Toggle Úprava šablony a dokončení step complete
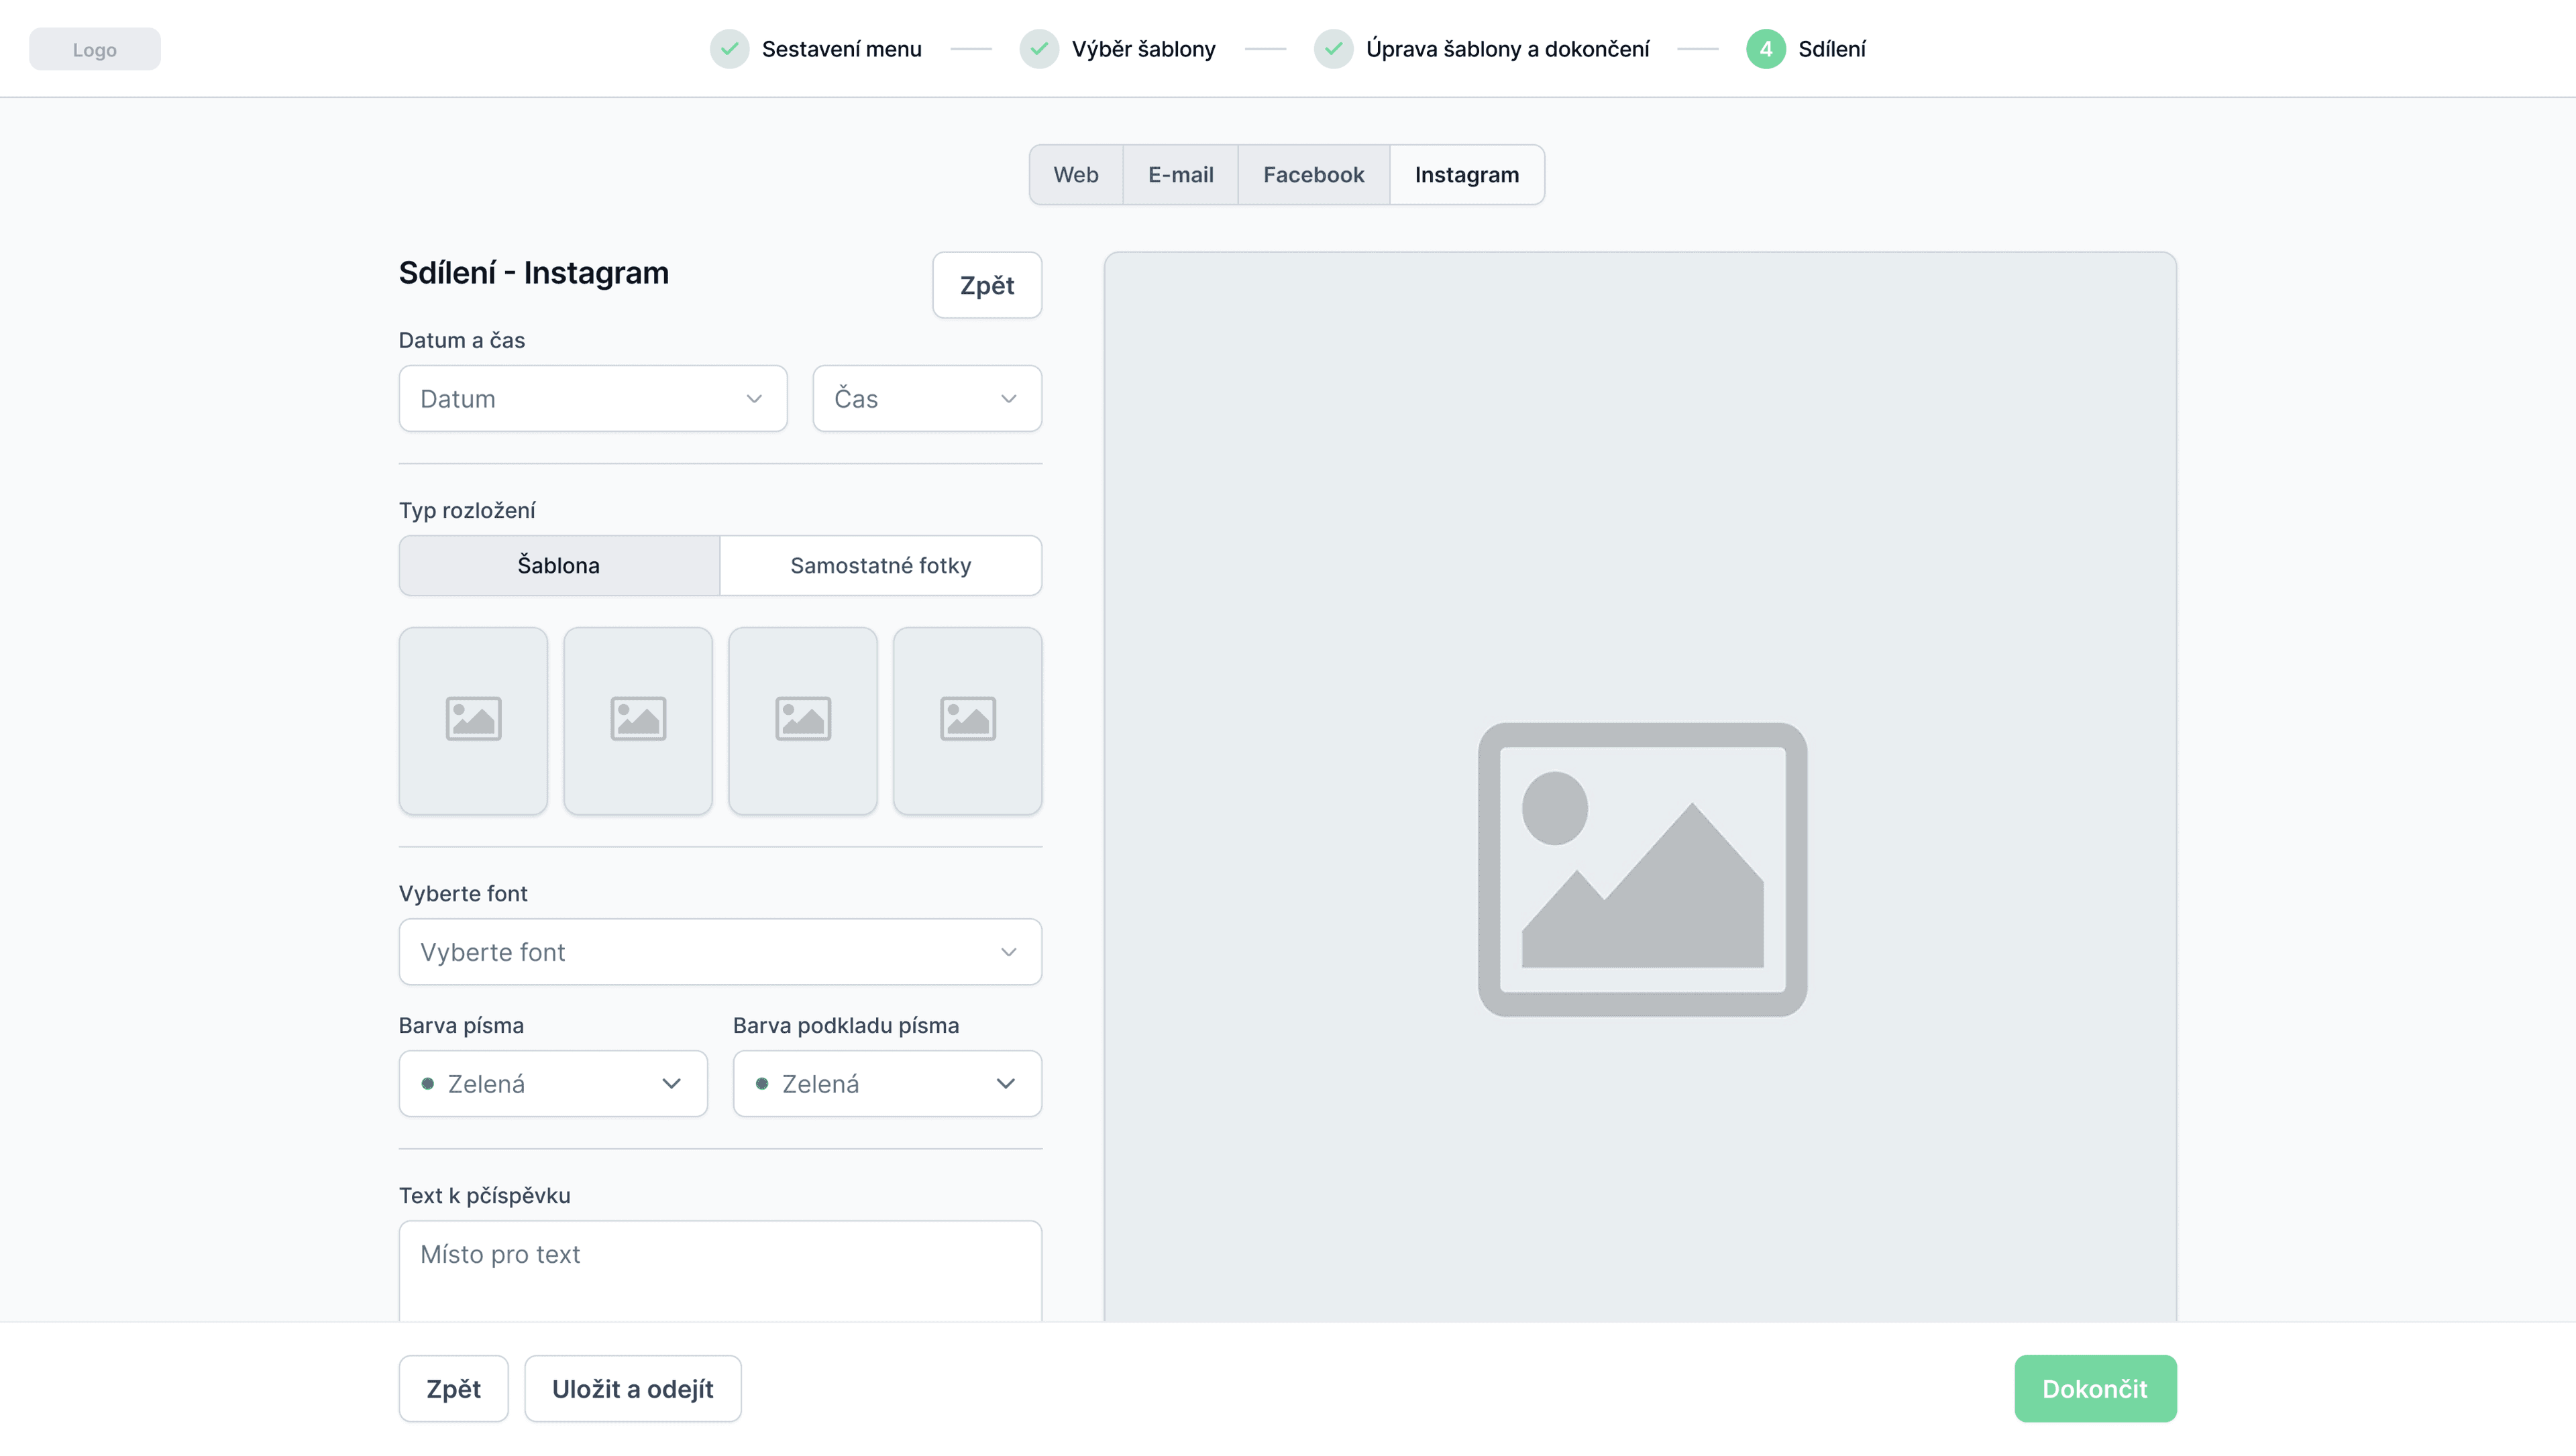The width and height of the screenshot is (2576, 1456). (x=1334, y=48)
